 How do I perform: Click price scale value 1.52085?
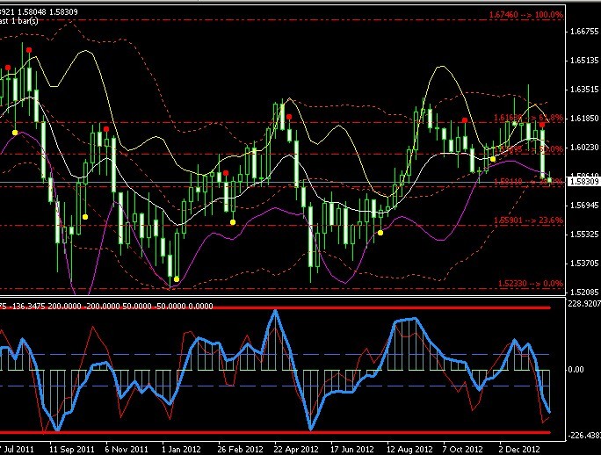click(584, 292)
